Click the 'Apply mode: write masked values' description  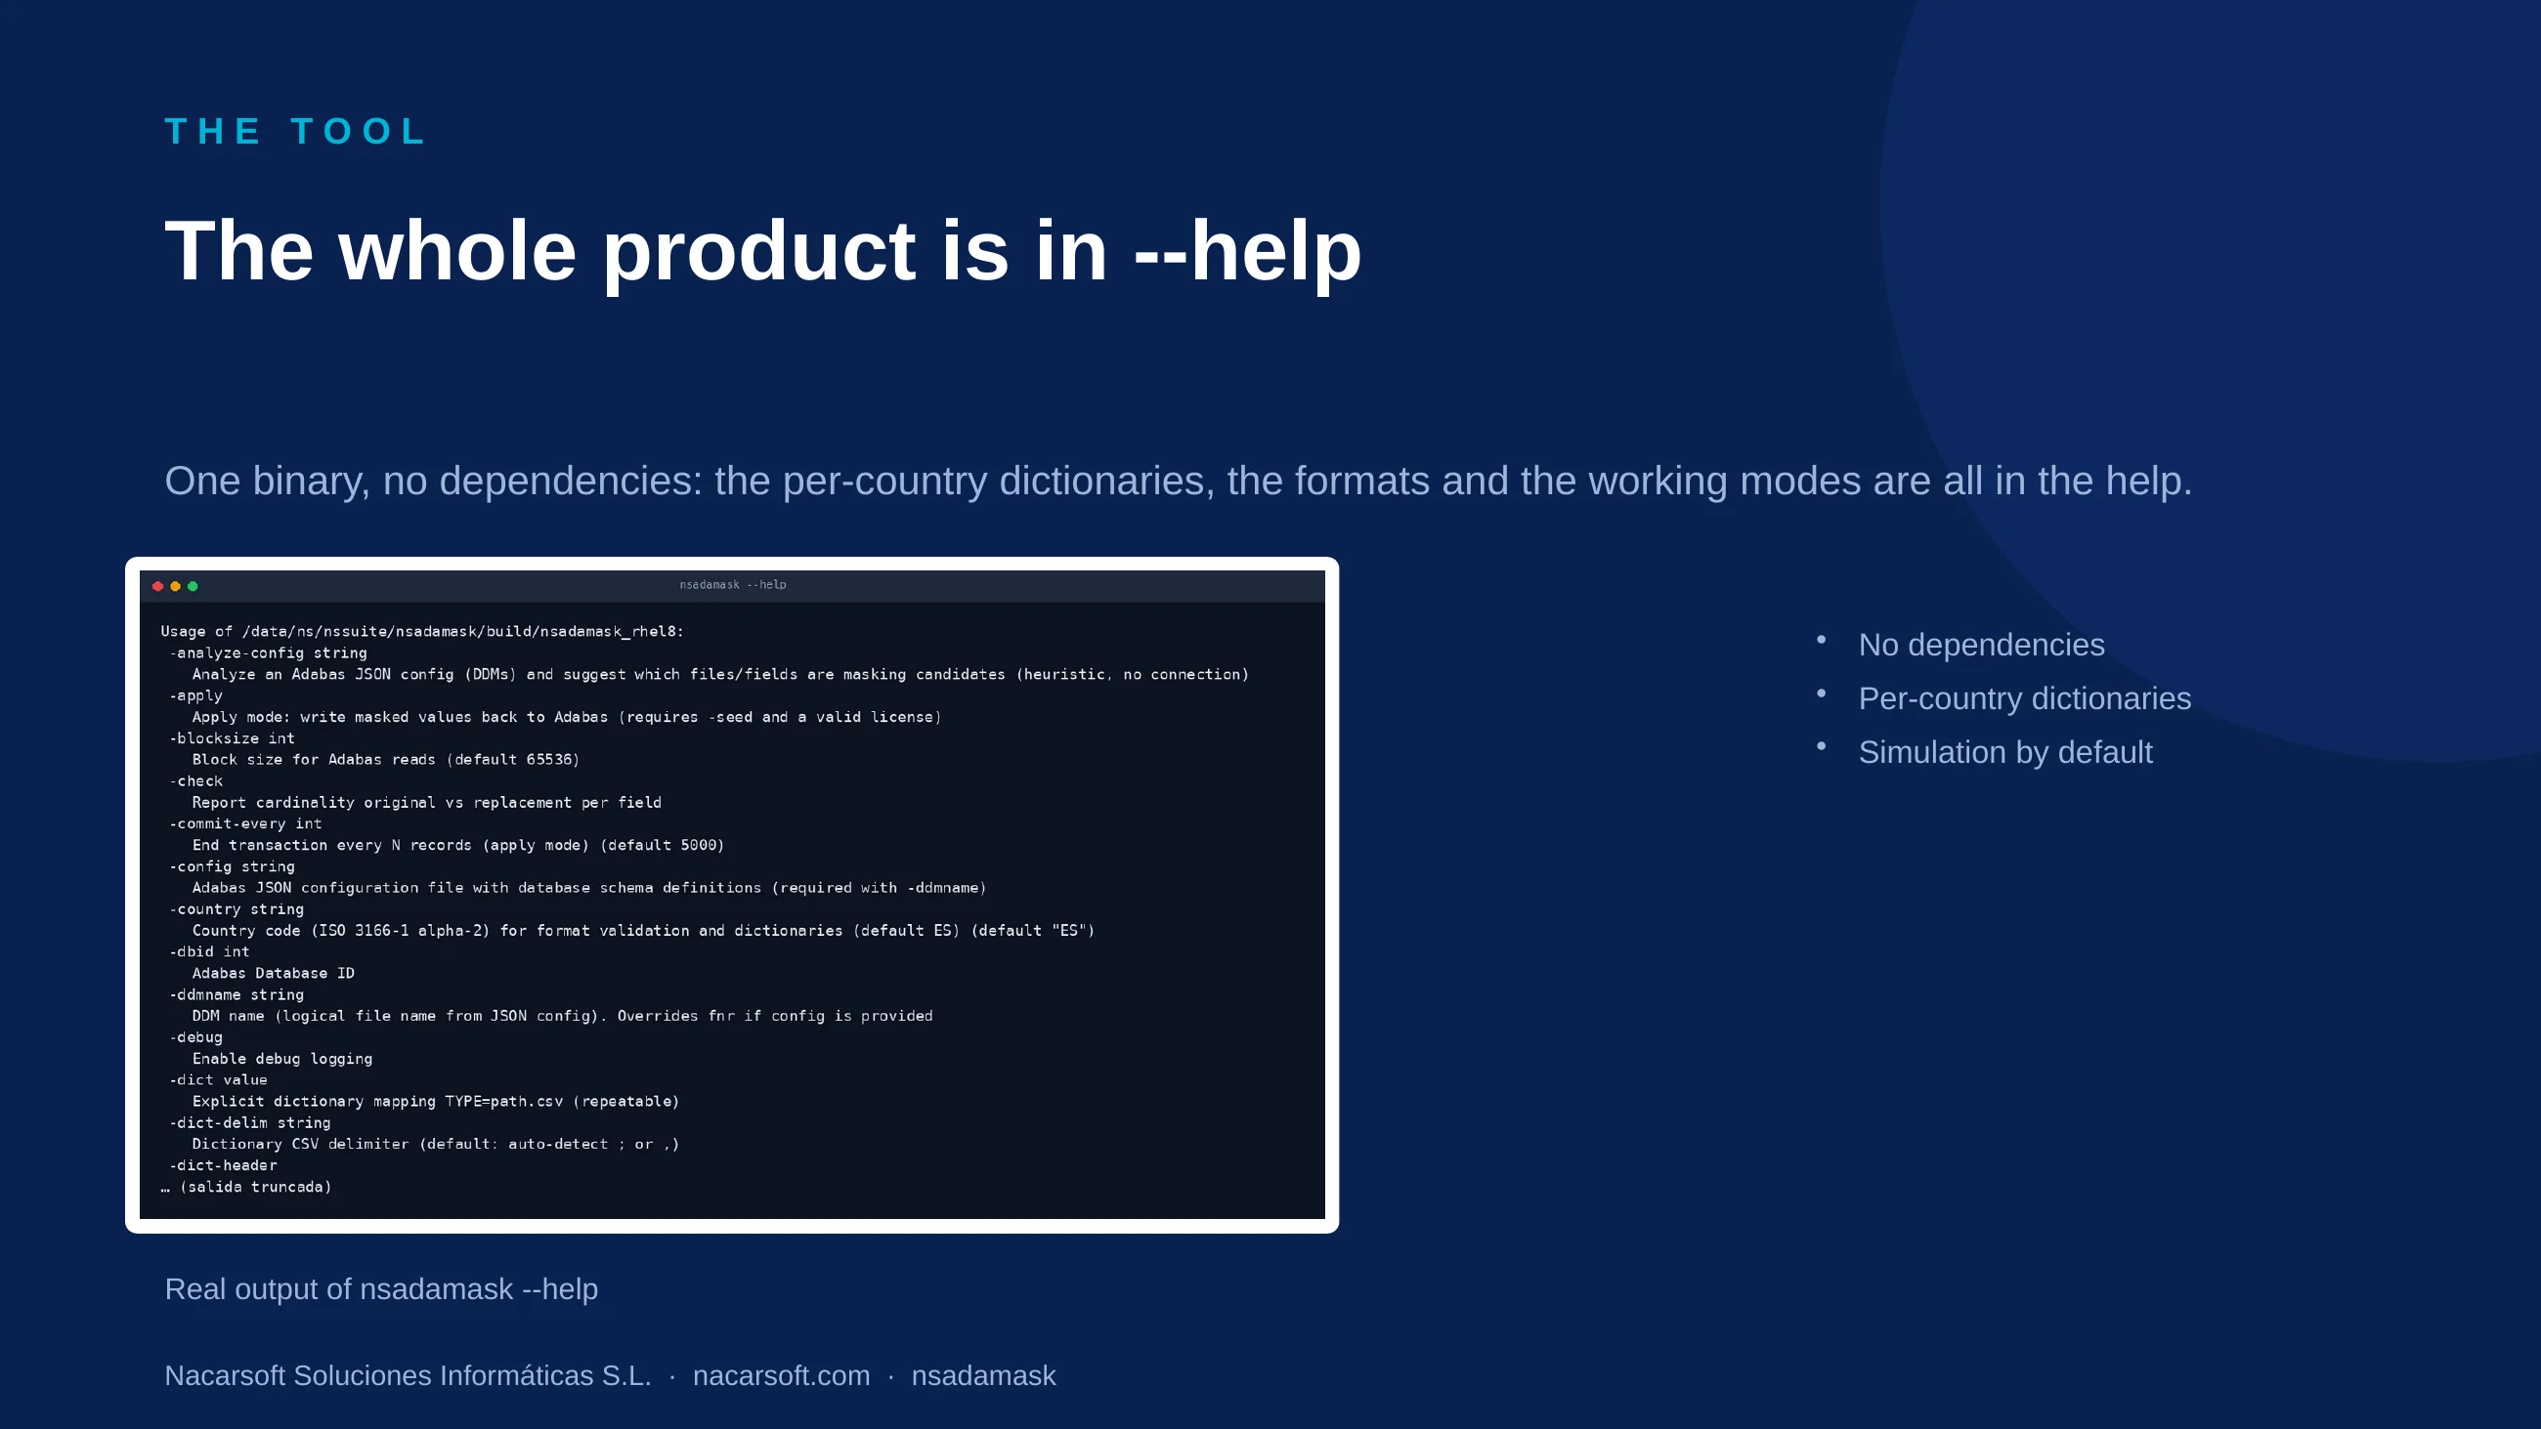(566, 717)
